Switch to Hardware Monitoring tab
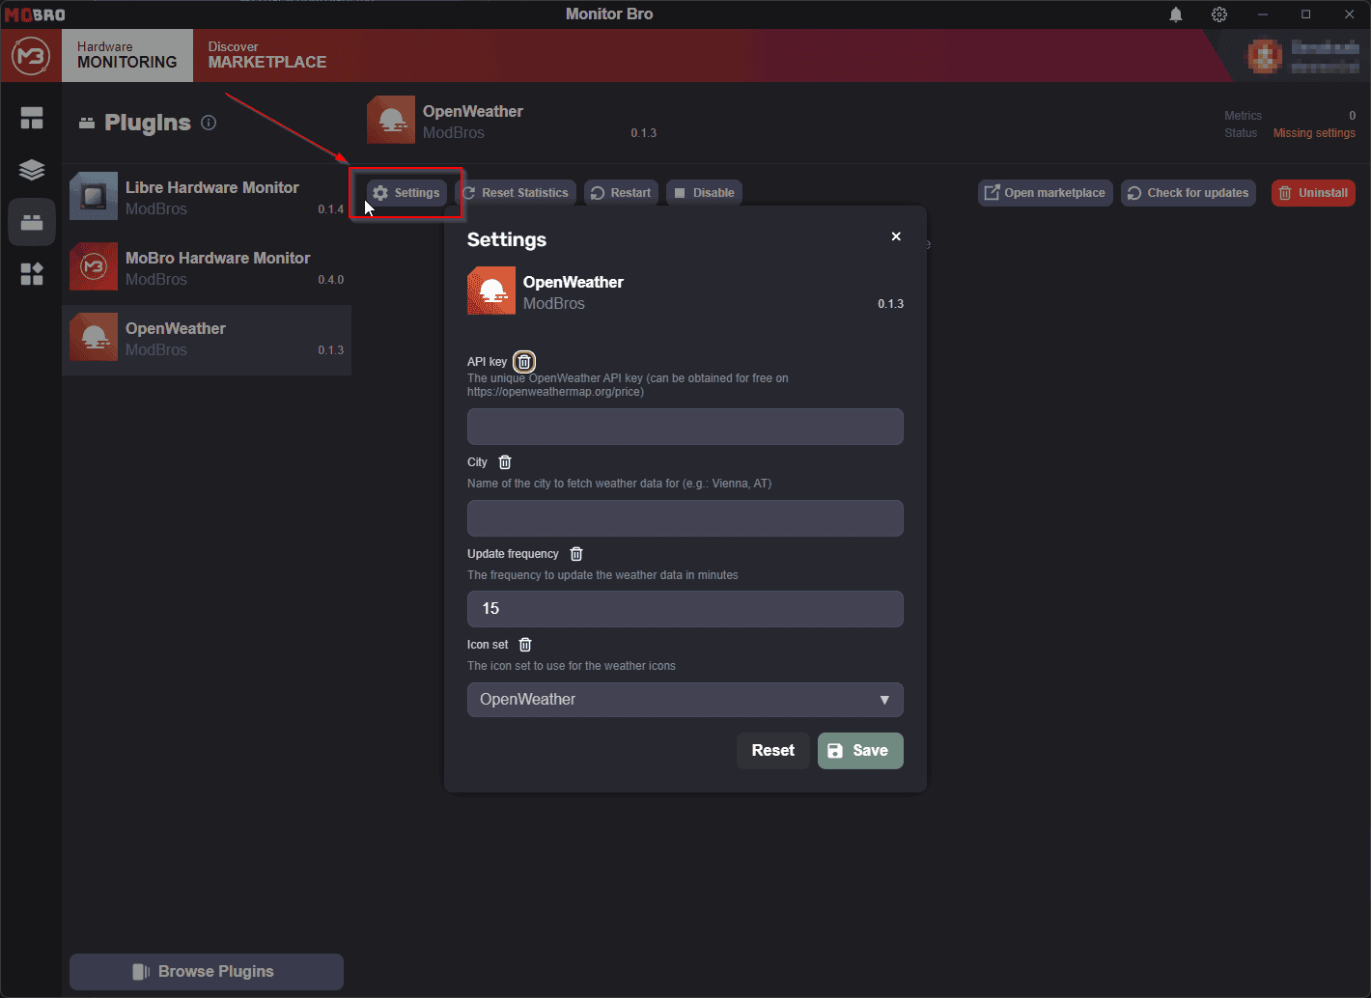Image resolution: width=1371 pixels, height=998 pixels. coord(127,55)
